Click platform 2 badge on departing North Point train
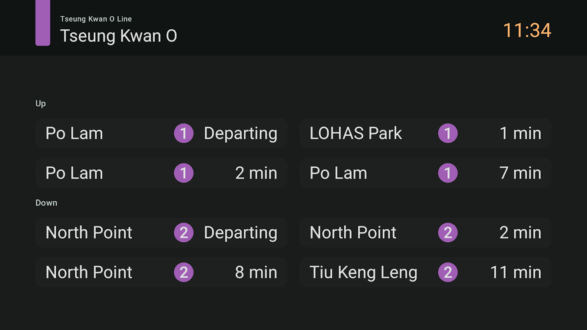Screen dimensions: 587x330 (184, 233)
